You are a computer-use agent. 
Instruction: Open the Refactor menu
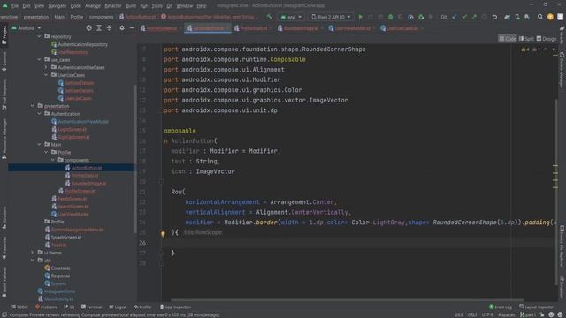pos(113,6)
